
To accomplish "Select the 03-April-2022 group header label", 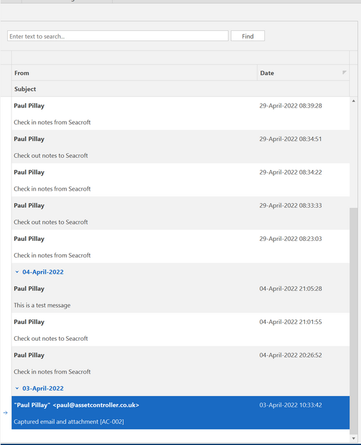I will pos(43,388).
